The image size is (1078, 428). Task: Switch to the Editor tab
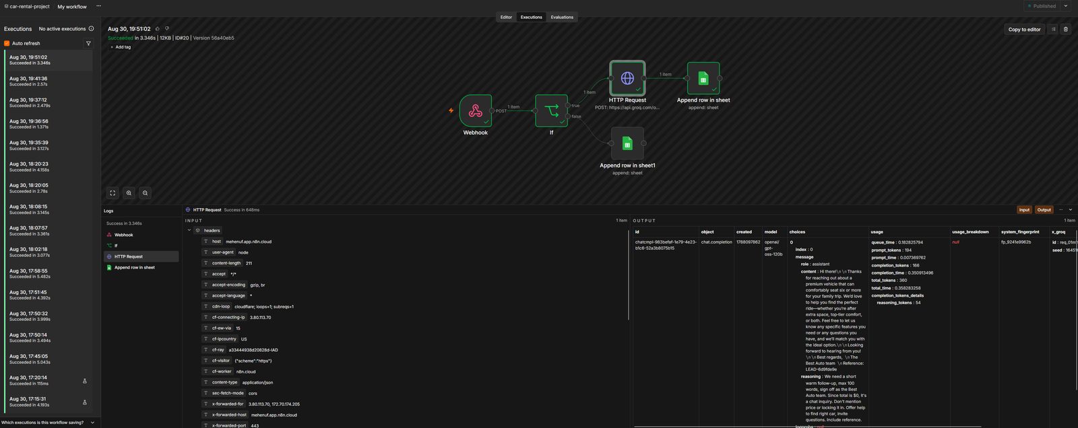coord(506,17)
